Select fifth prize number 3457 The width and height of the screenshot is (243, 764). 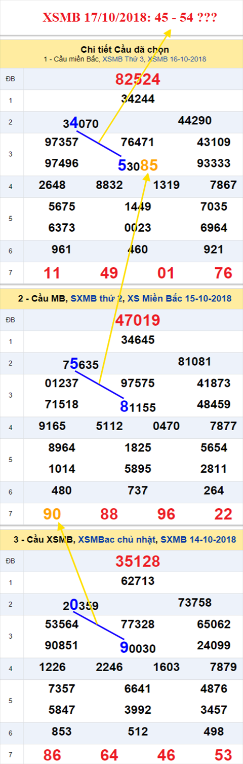(214, 710)
